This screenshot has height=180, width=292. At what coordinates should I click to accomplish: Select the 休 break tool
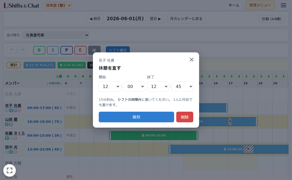pos(94,50)
